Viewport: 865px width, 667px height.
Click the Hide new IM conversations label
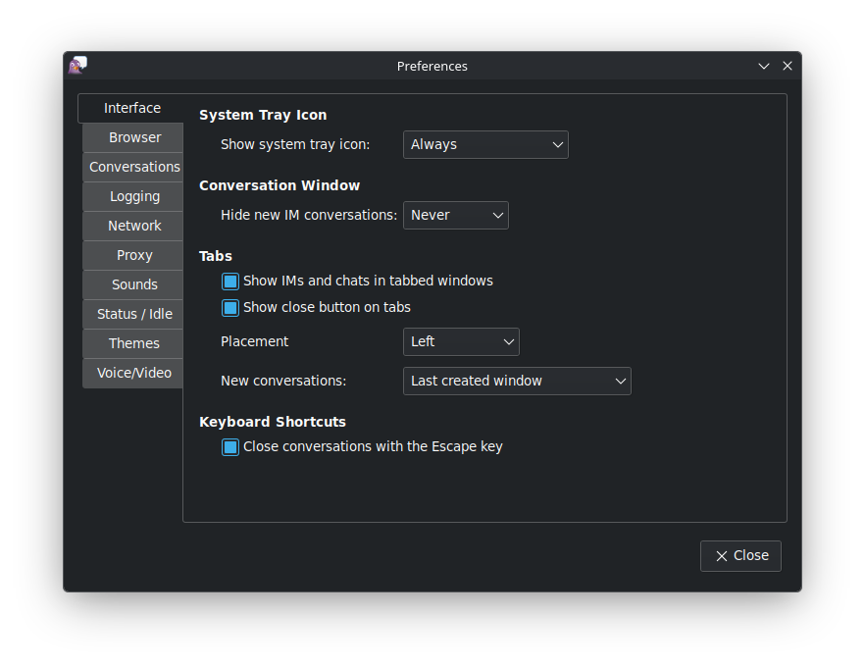click(309, 215)
